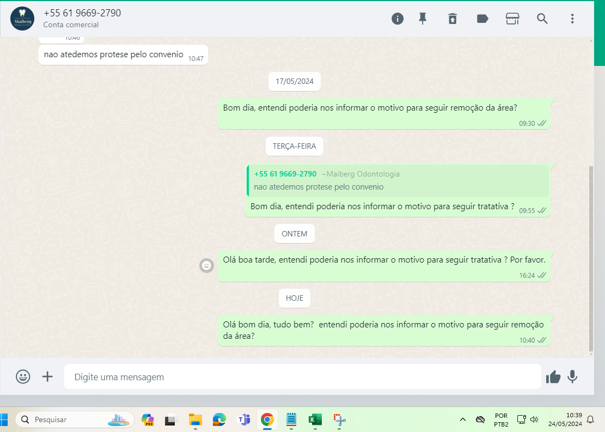Open contact header +55 61 9669-2790
Viewport: 605px width, 432px height.
pyautogui.click(x=82, y=13)
